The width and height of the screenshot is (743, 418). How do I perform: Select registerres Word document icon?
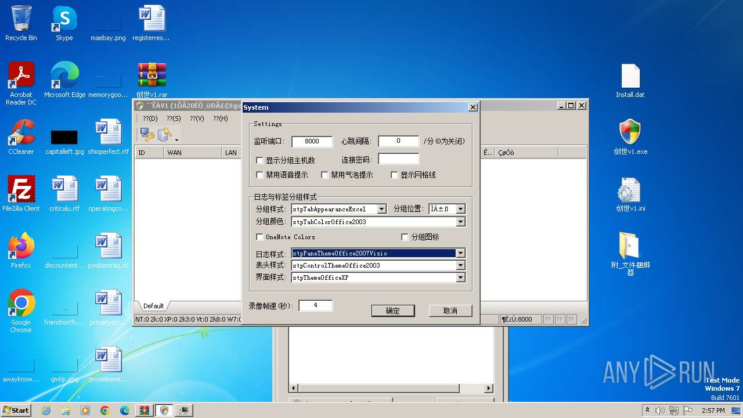(152, 23)
